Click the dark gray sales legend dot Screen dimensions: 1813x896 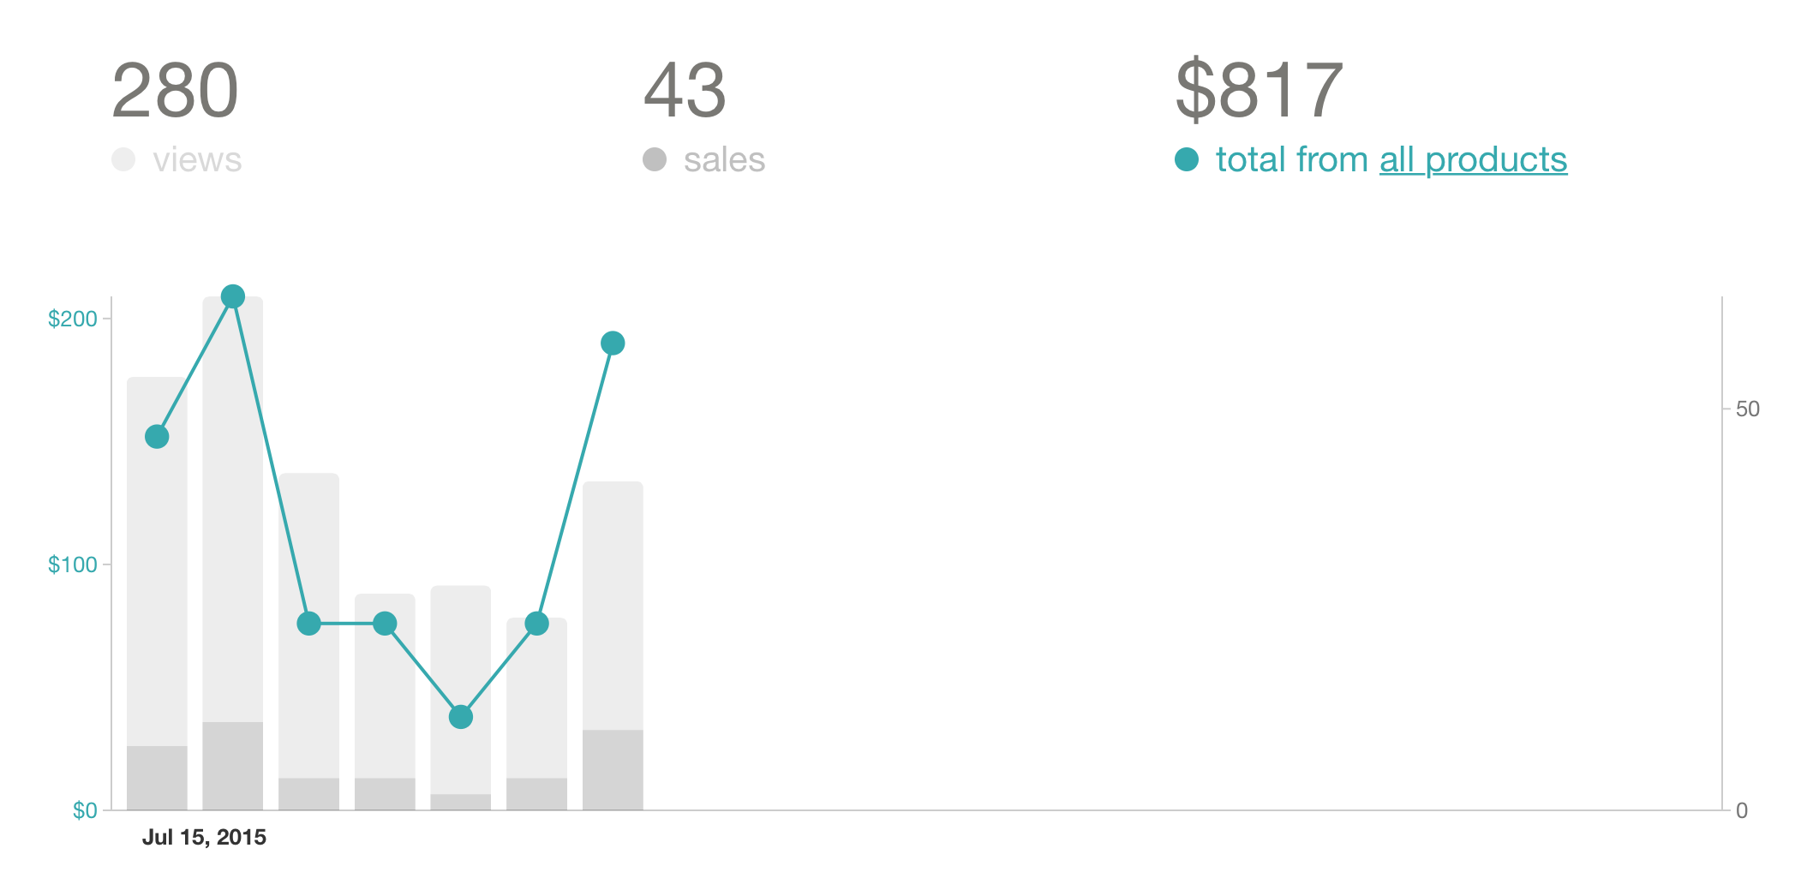655,159
